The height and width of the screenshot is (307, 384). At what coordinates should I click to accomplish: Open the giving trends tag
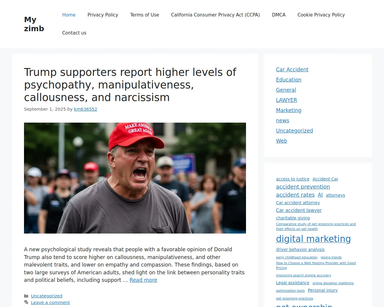pyautogui.click(x=331, y=257)
